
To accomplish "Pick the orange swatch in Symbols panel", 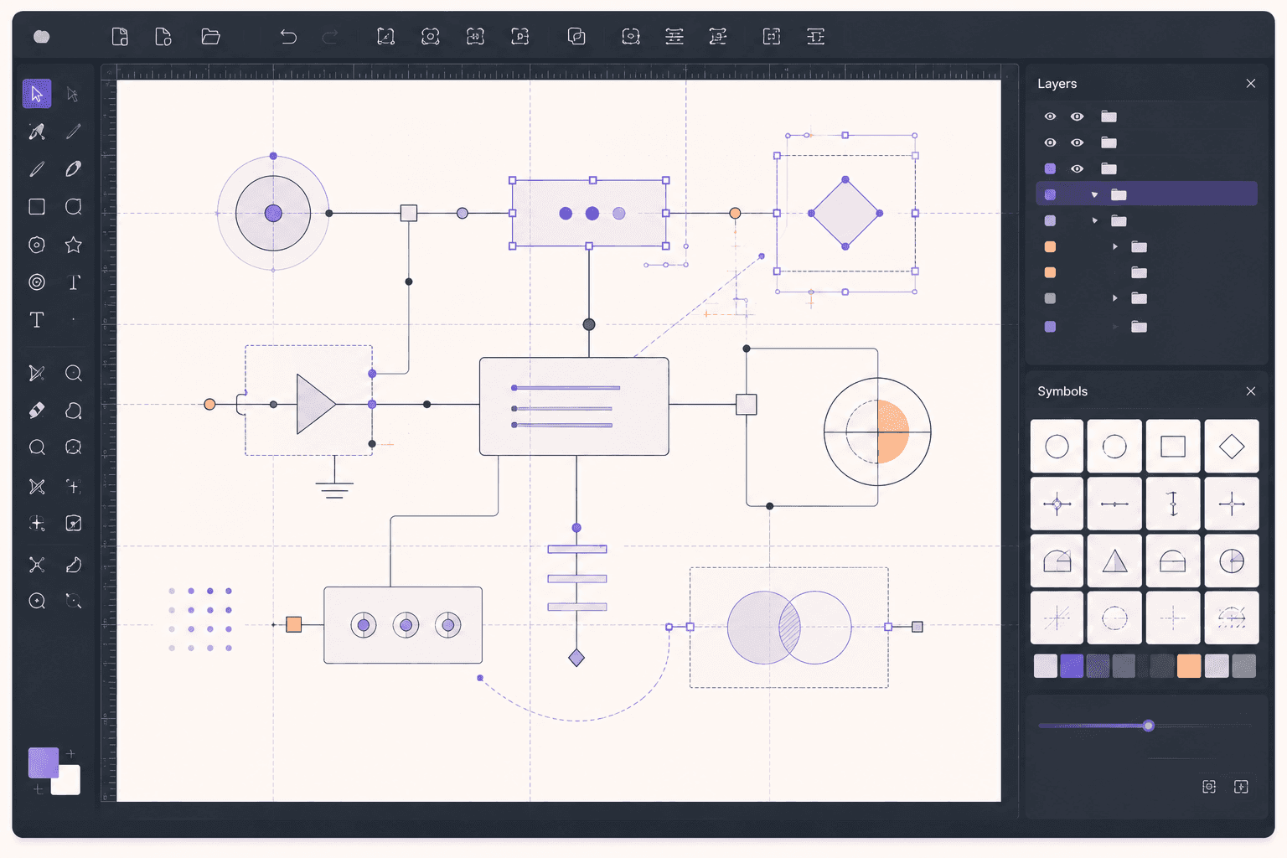I will [1189, 666].
